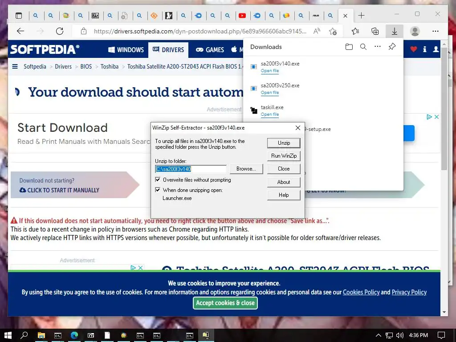
Task: Refresh the Softpedia page
Action: [60, 31]
